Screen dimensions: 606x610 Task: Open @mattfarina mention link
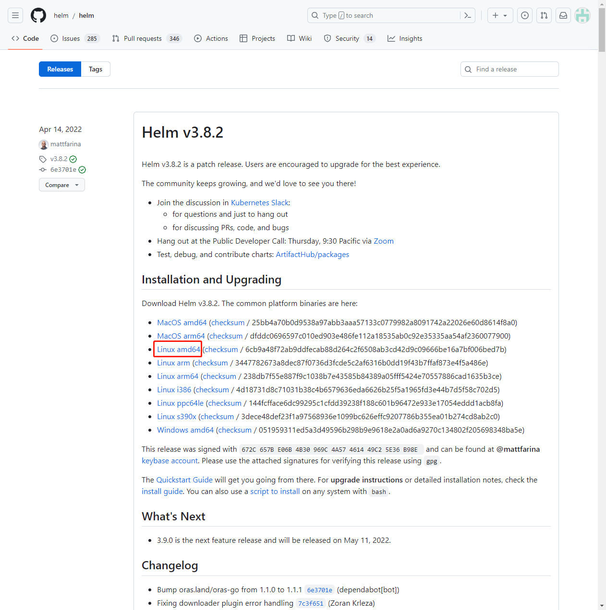point(518,449)
